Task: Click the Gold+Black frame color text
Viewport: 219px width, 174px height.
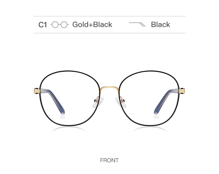Action: [x=92, y=25]
